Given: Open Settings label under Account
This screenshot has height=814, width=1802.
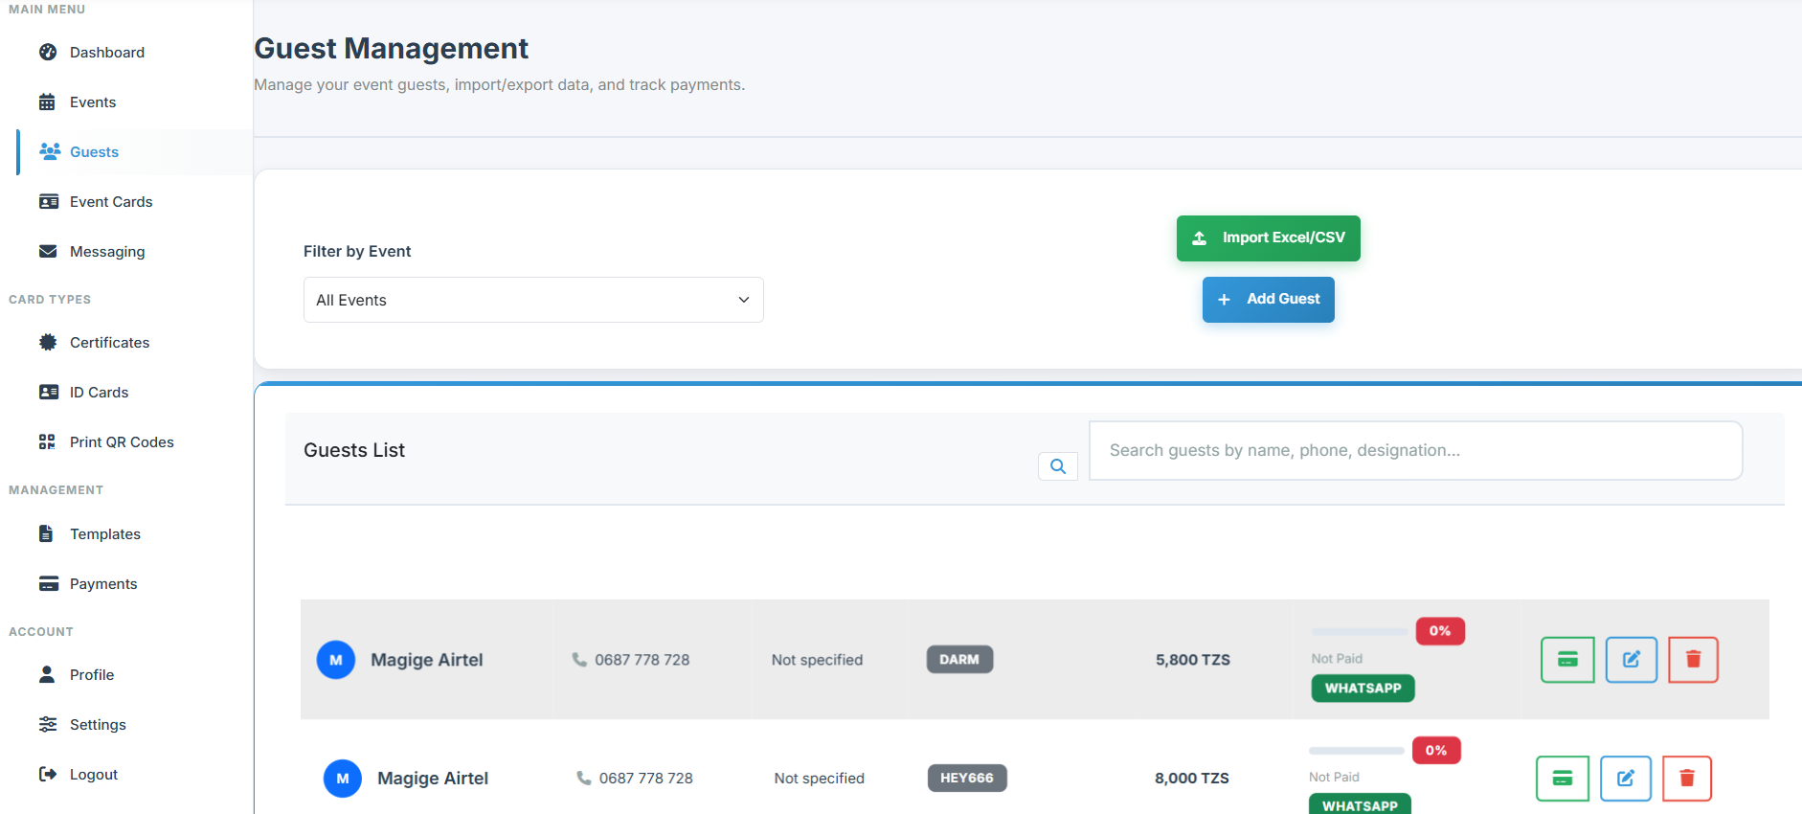Looking at the screenshot, I should coord(98,725).
